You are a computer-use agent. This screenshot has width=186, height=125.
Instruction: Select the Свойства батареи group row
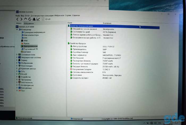[x=77, y=43]
